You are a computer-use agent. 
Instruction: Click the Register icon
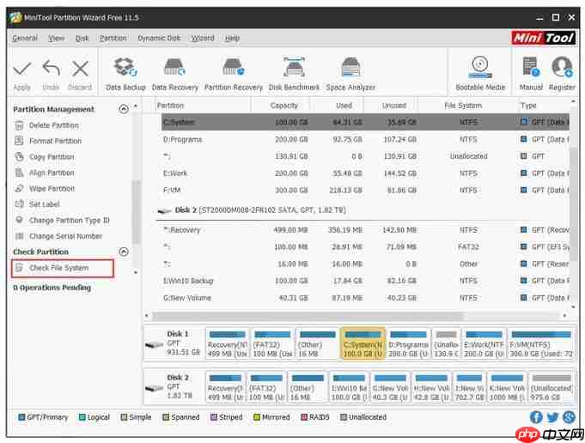coord(562,67)
